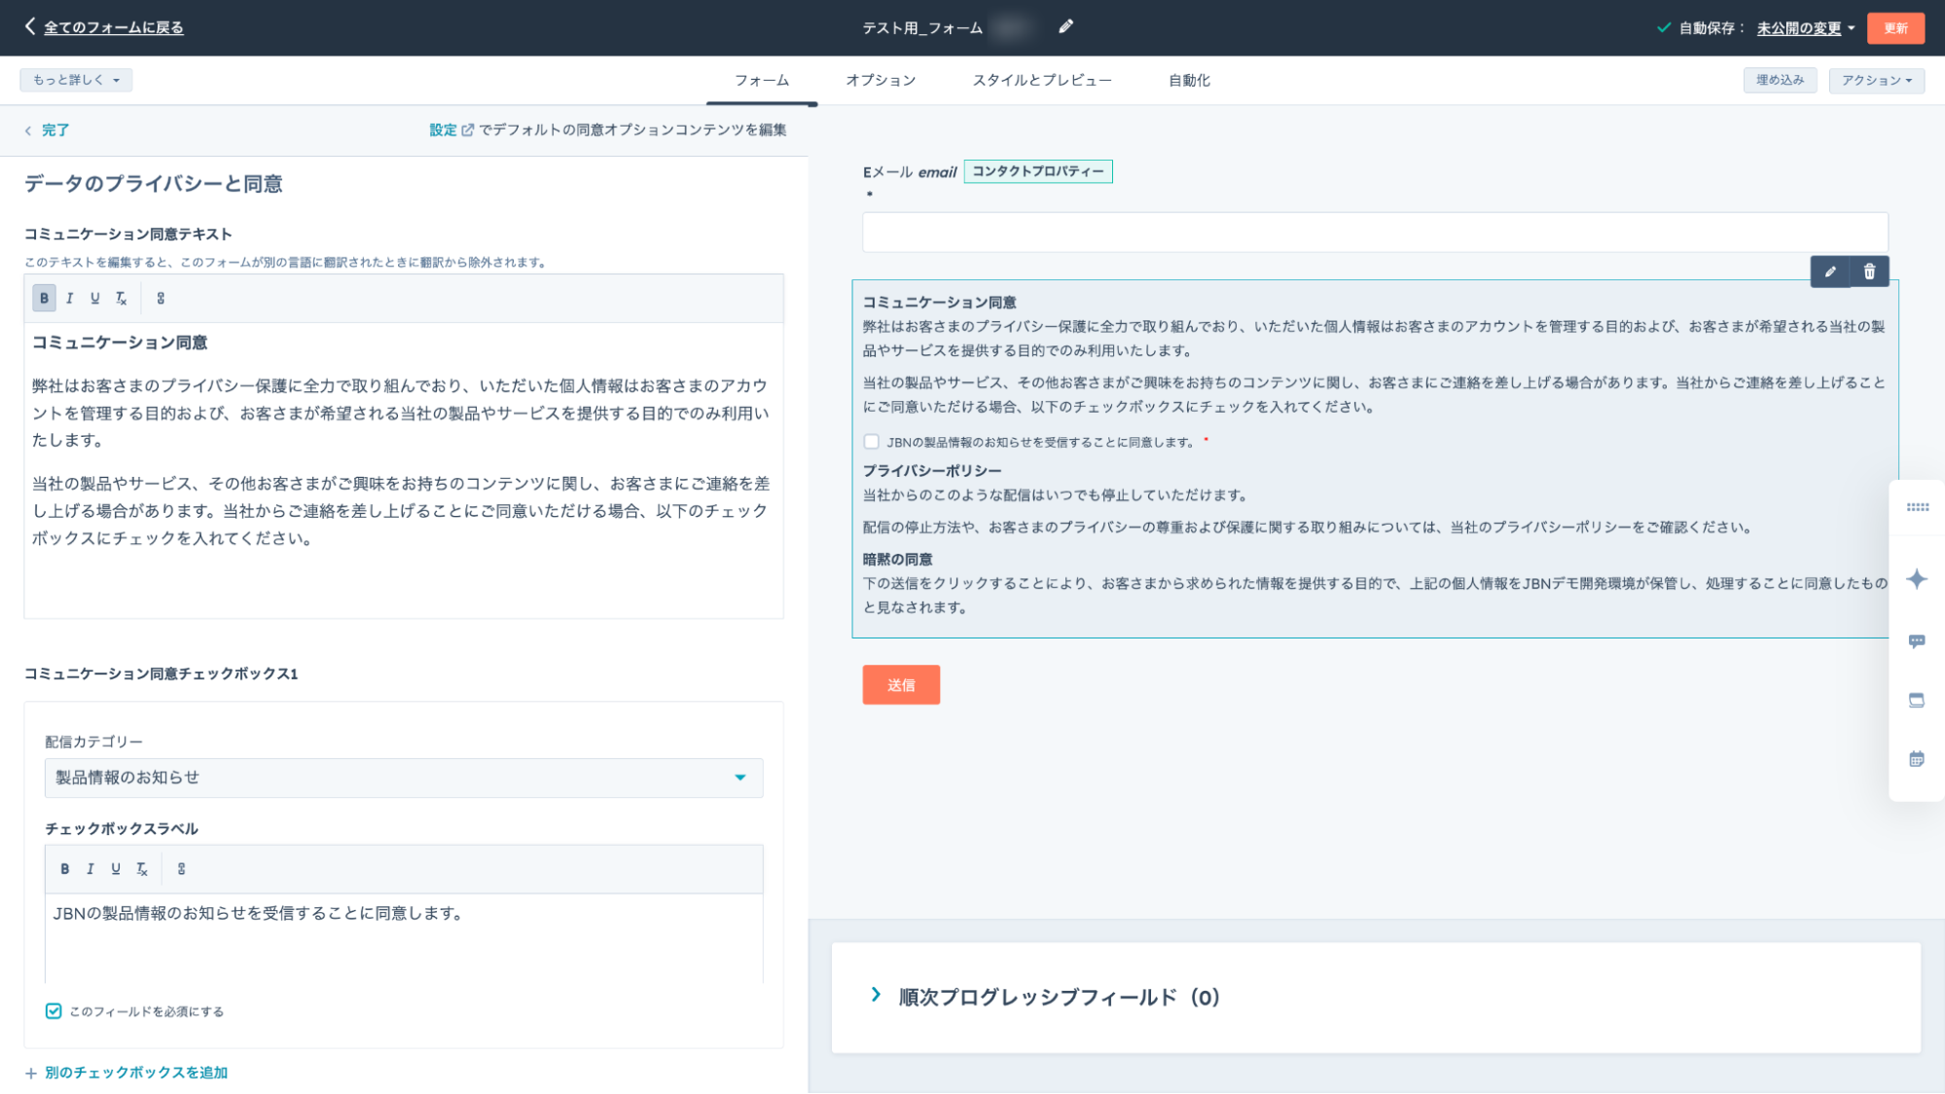Click the プライバシーポリシー heading in preview
The height and width of the screenshot is (1094, 1945).
(932, 470)
